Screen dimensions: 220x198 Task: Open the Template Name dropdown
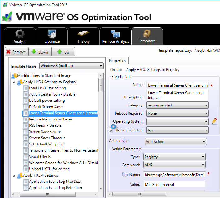[71, 66]
